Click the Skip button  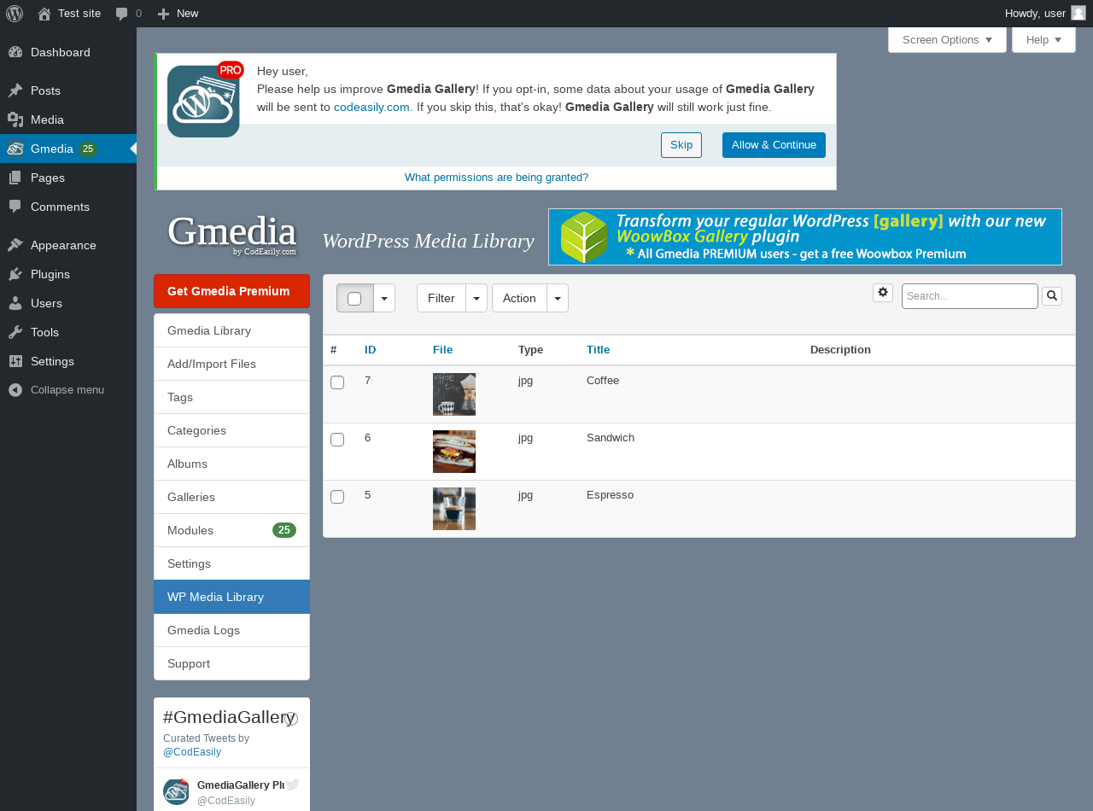point(681,145)
